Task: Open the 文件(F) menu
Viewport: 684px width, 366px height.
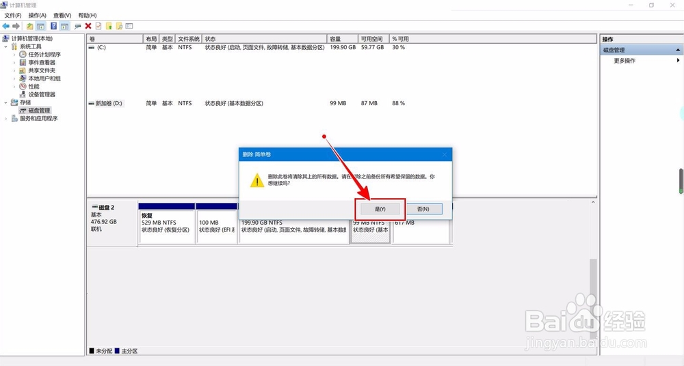Action: (x=12, y=15)
